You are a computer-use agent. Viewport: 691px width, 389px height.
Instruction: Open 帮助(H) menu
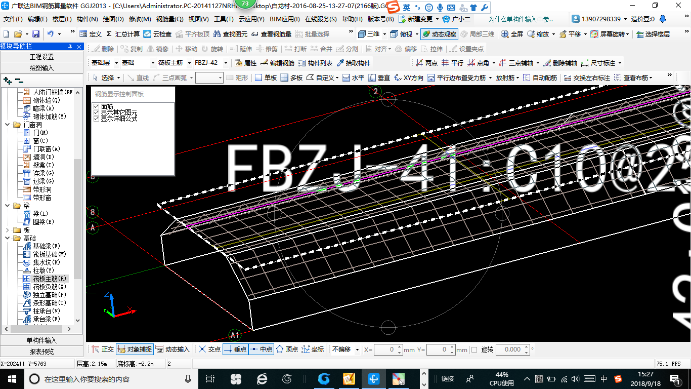[352, 19]
